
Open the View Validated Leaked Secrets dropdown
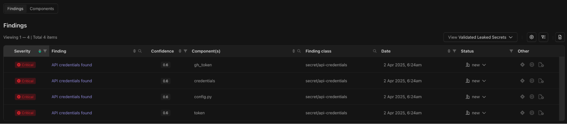(x=480, y=37)
